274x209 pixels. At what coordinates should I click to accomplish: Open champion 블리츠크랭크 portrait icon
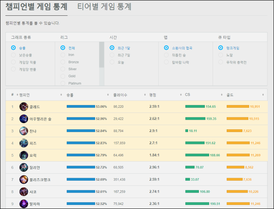[24, 180]
